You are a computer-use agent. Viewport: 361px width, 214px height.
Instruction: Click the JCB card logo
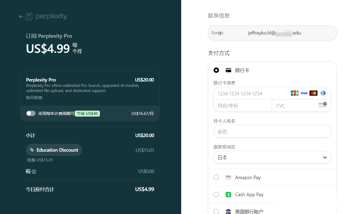pos(295,93)
